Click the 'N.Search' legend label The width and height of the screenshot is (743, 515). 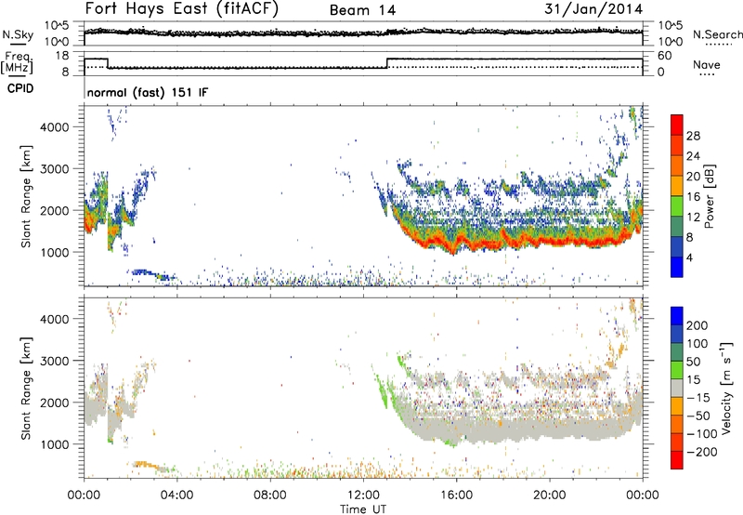pos(718,34)
